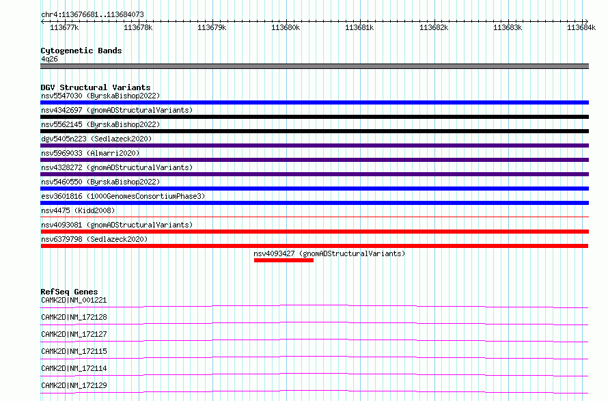Click the 113677k ruler mark
This screenshot has width=608, height=401.
pos(64,27)
